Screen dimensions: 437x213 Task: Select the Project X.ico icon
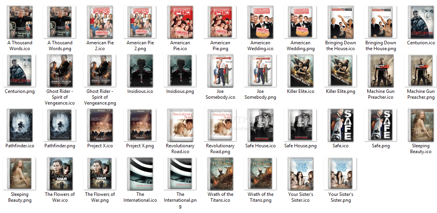(100, 125)
